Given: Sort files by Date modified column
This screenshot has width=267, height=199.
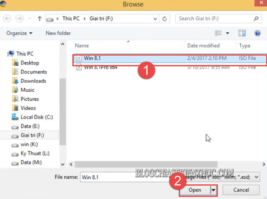Looking at the screenshot, I should click(203, 46).
